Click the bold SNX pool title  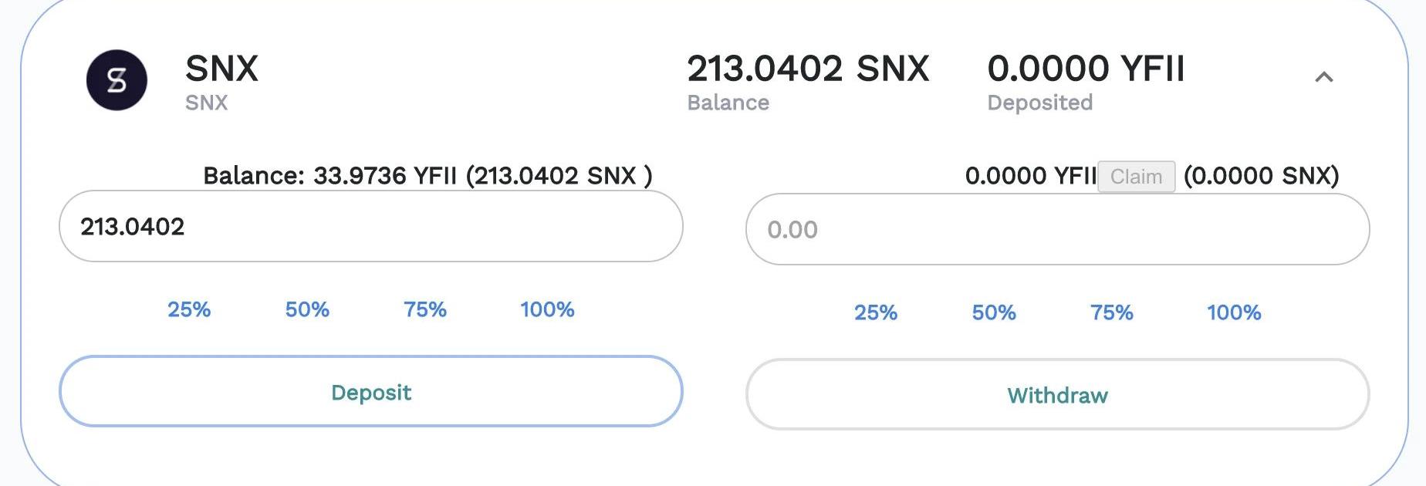pos(221,69)
